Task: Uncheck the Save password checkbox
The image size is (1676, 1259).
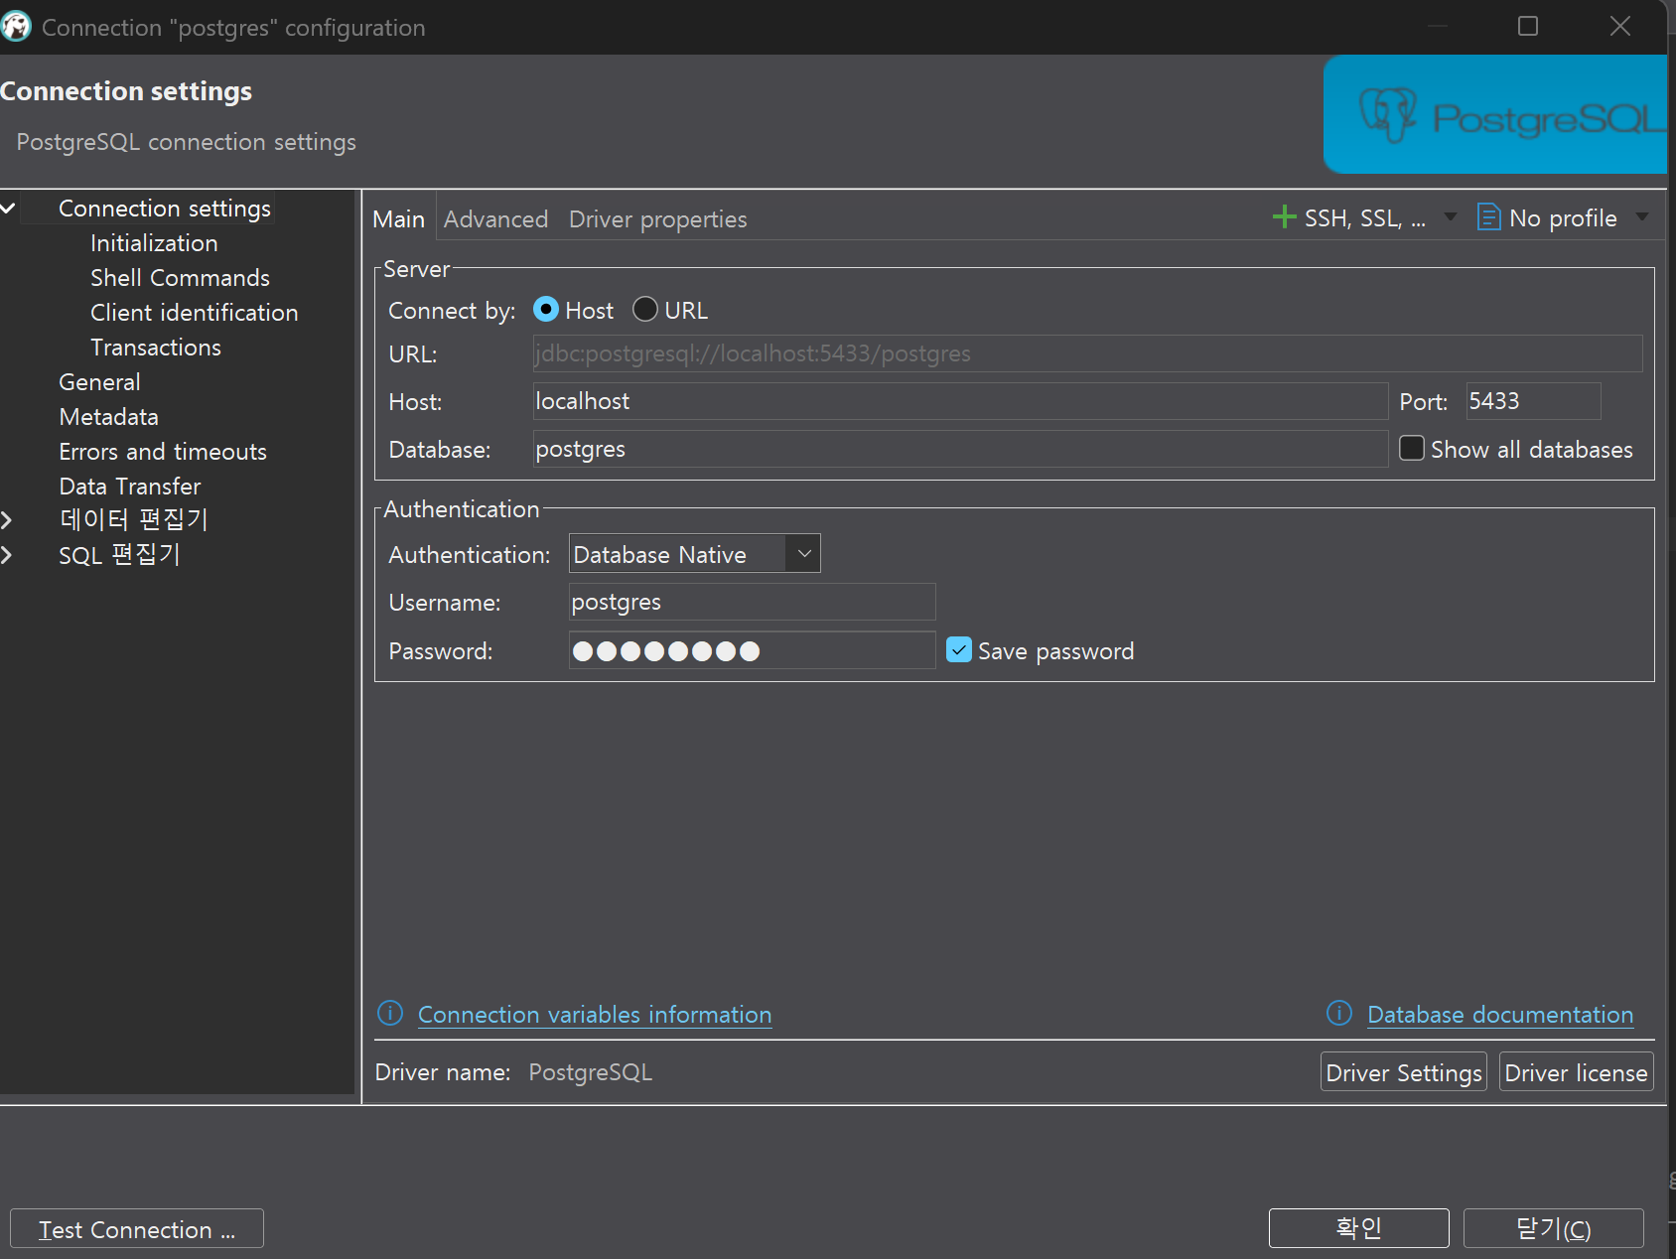Action: coord(959,650)
